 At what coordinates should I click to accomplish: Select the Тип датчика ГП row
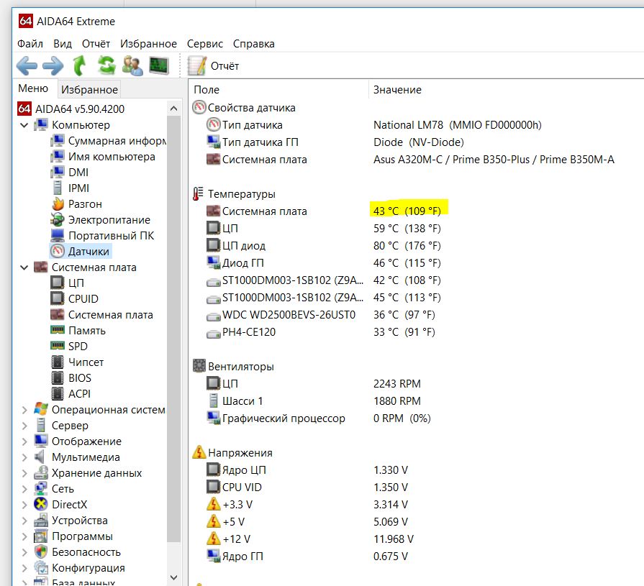335,142
